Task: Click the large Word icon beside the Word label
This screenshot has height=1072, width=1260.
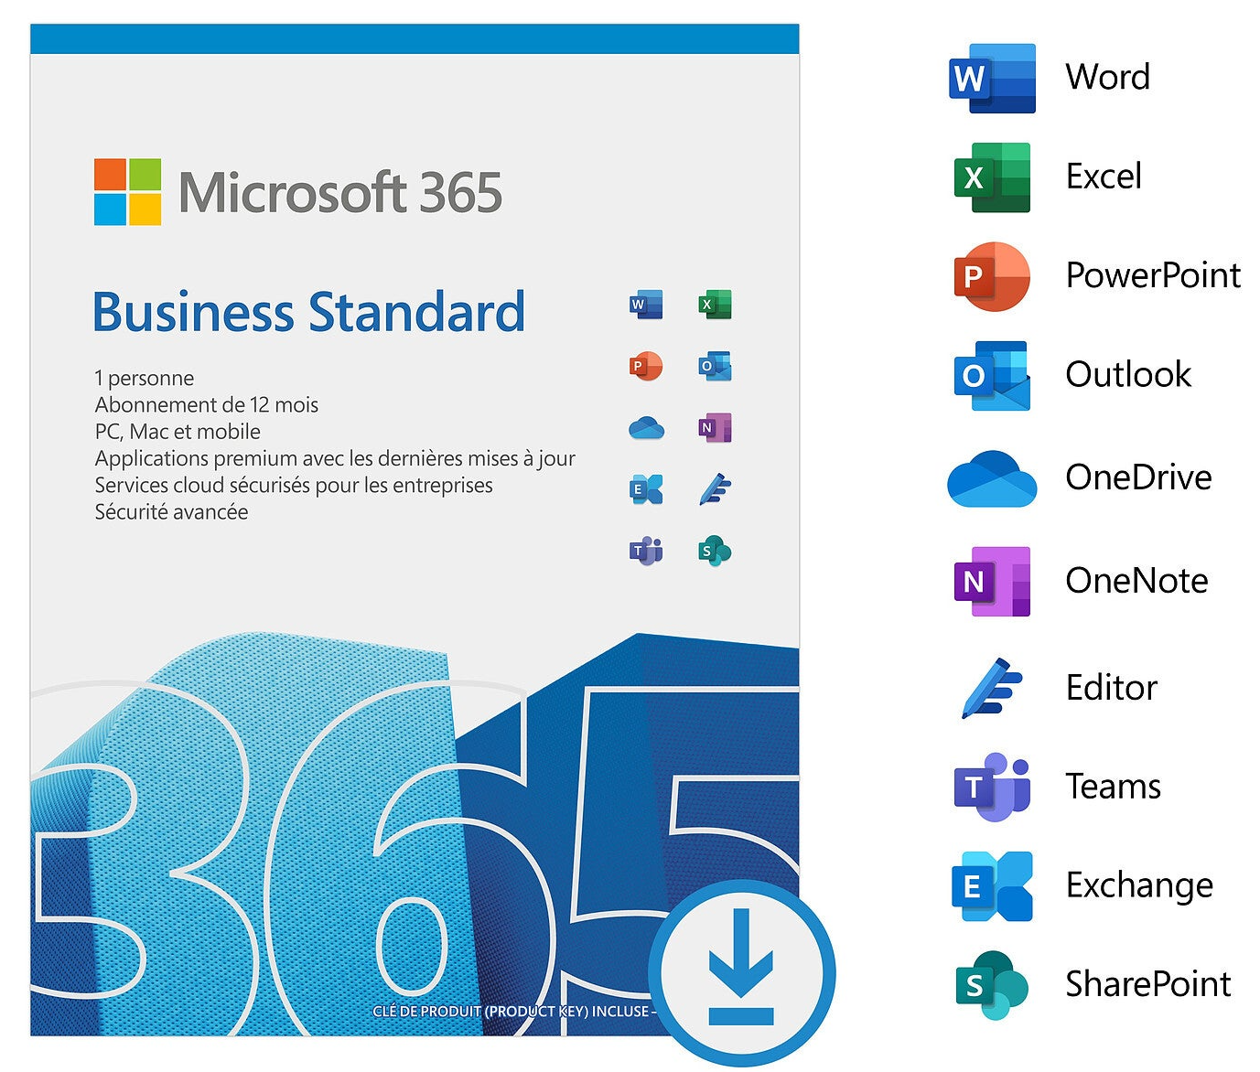Action: [x=992, y=78]
